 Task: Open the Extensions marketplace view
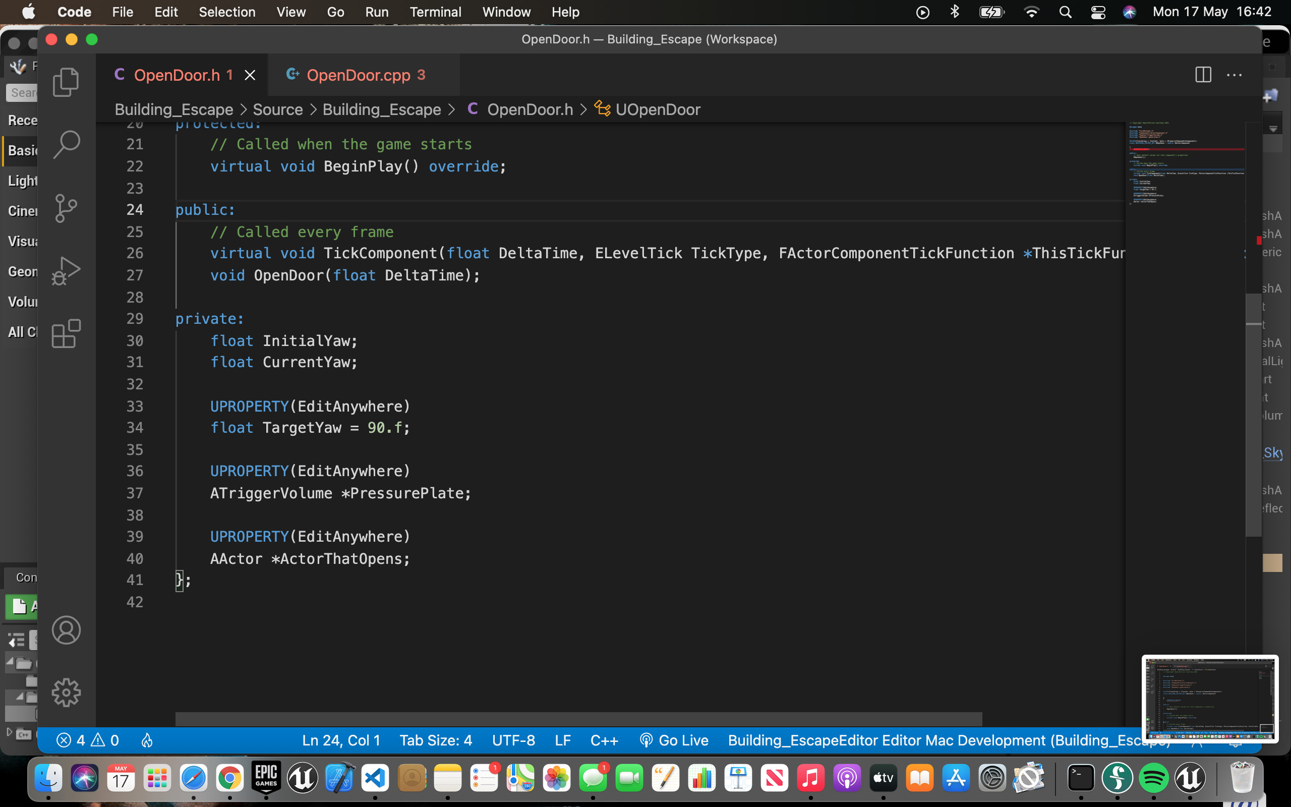pos(66,333)
